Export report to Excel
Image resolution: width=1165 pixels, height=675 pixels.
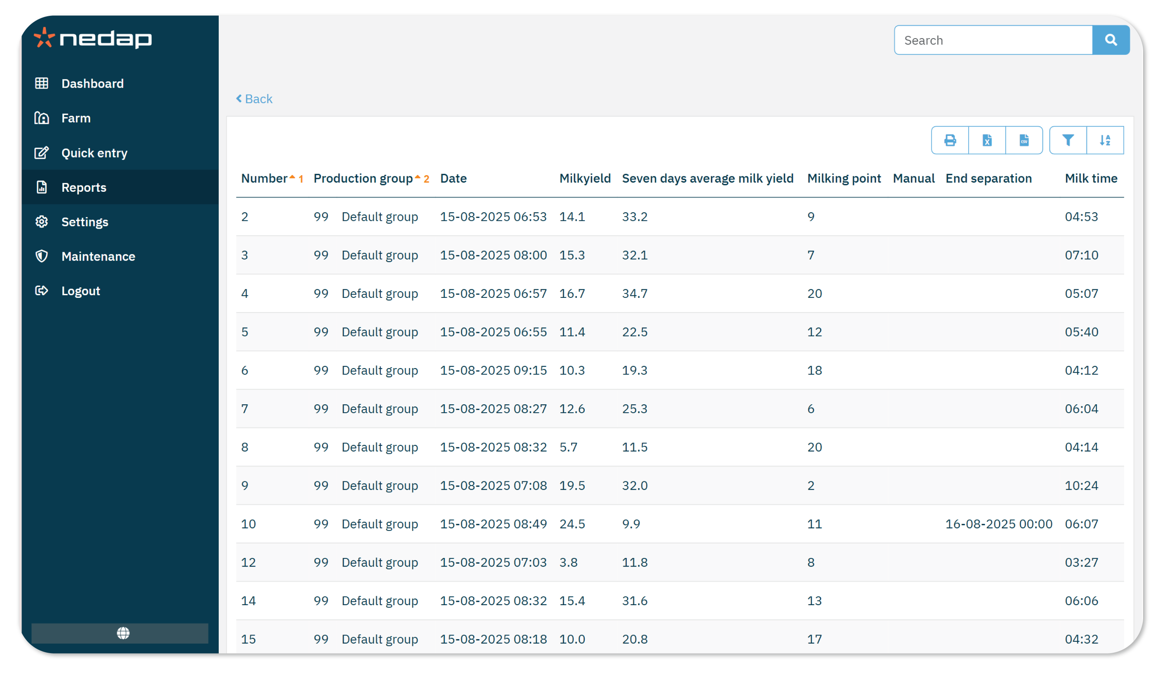coord(987,140)
